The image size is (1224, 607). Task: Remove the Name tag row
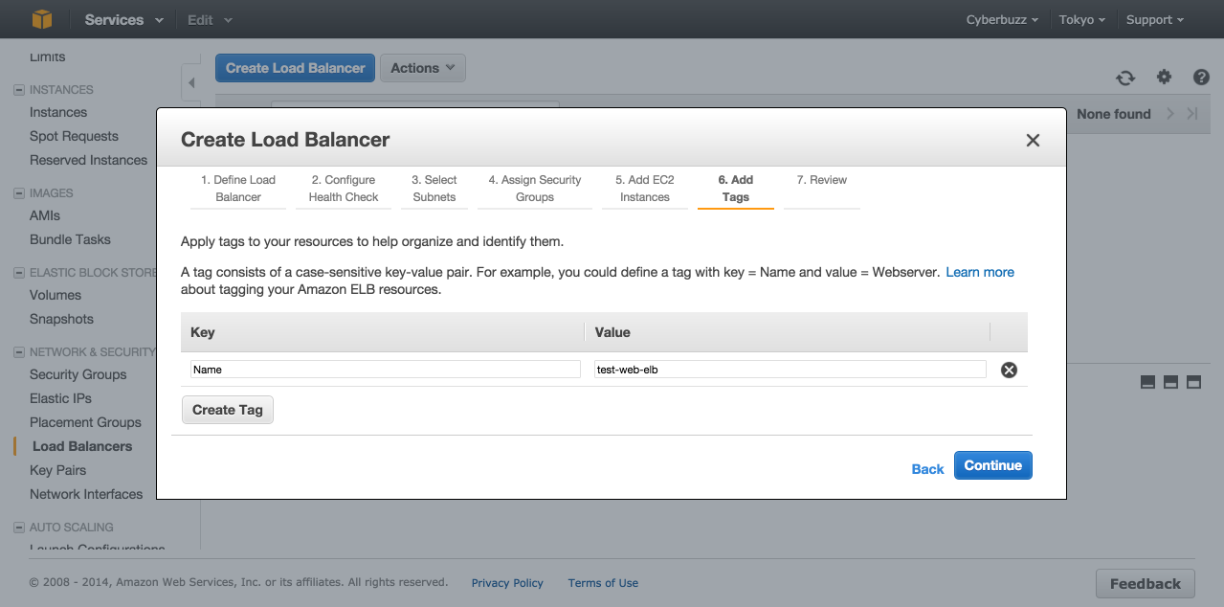coord(1009,370)
